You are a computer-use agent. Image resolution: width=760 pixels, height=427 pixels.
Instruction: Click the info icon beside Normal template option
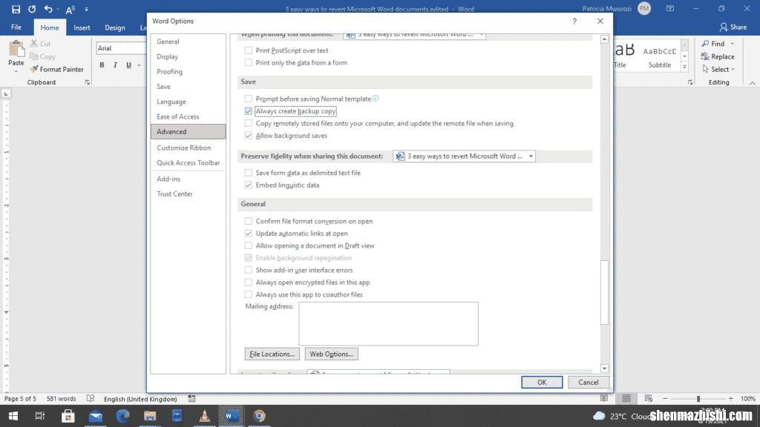[375, 99]
